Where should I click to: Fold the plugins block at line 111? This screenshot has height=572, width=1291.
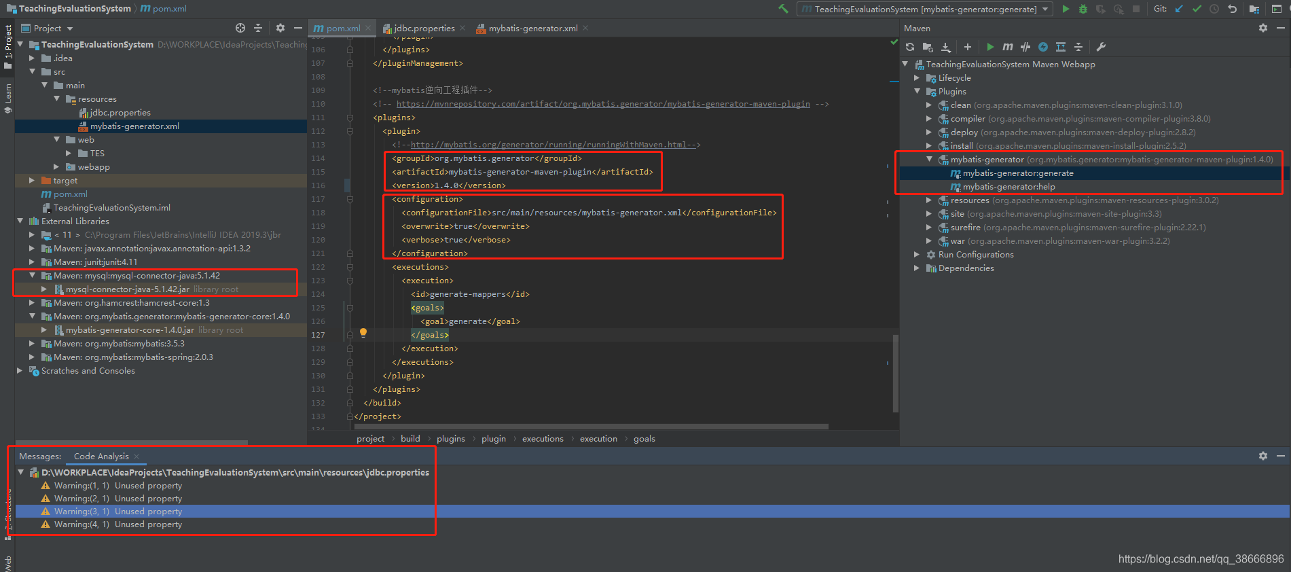350,118
